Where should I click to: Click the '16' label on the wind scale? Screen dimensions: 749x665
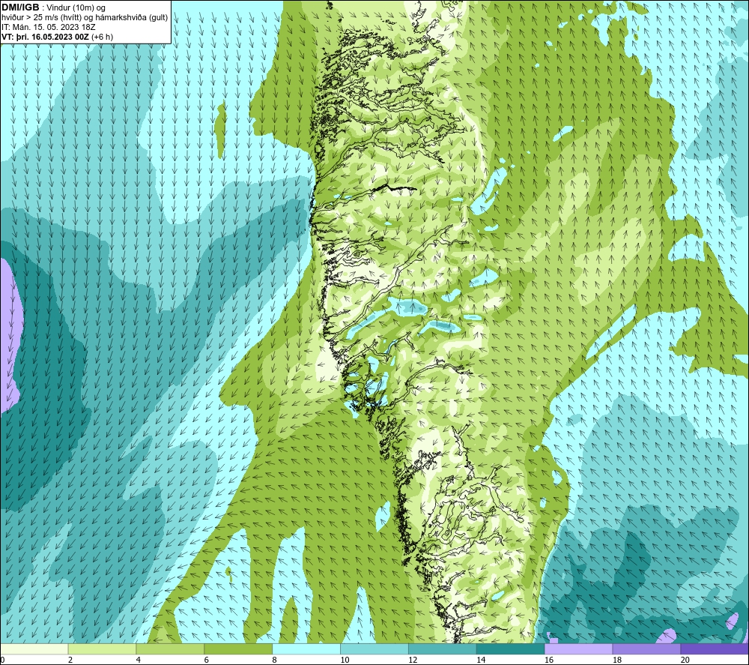pyautogui.click(x=549, y=660)
